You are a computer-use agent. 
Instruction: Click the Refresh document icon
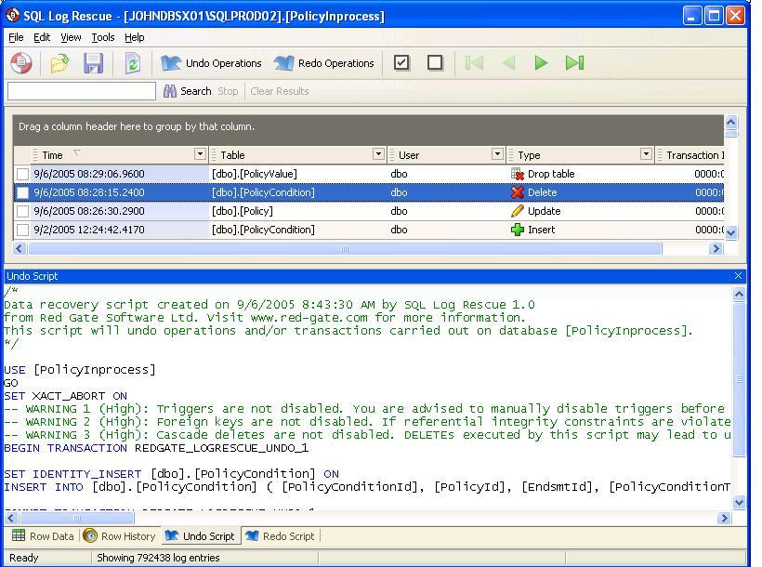point(133,63)
